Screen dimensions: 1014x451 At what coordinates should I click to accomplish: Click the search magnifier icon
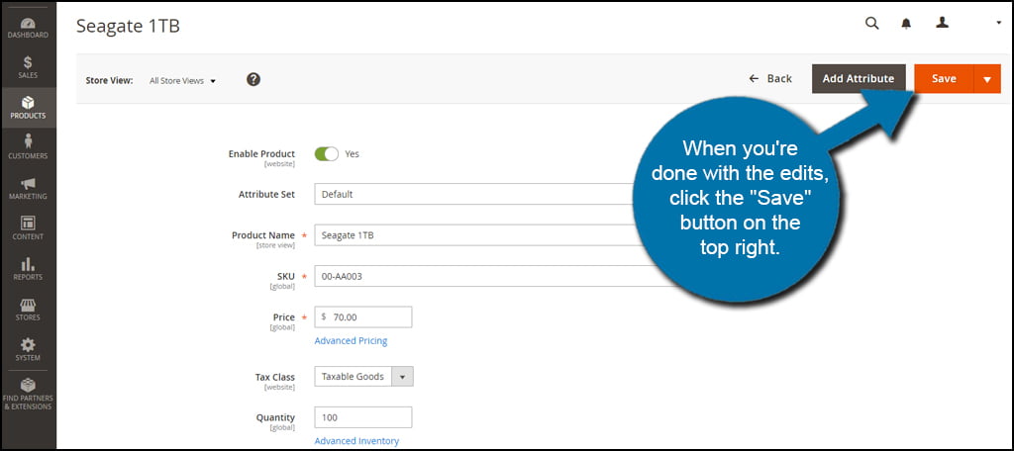[872, 24]
